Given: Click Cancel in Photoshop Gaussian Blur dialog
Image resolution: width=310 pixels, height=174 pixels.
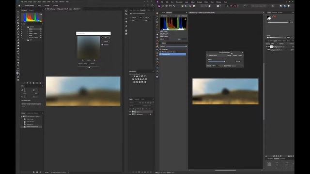Looking at the screenshot, I should pyautogui.click(x=106, y=42).
